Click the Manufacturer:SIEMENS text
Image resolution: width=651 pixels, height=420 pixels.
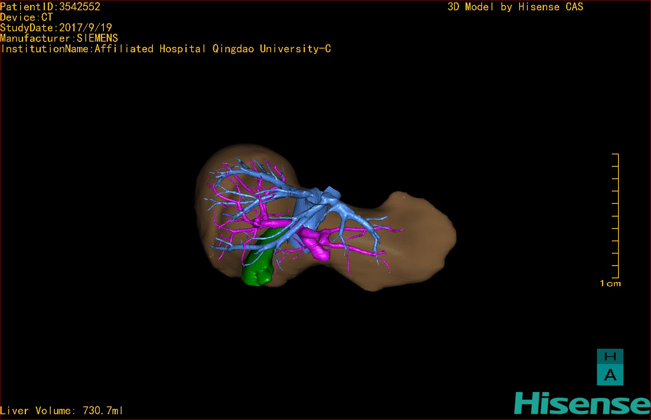[59, 38]
